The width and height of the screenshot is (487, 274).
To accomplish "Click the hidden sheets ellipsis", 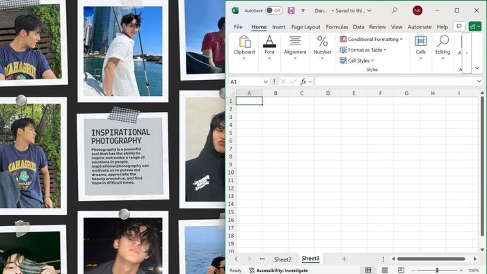I will click(262, 259).
